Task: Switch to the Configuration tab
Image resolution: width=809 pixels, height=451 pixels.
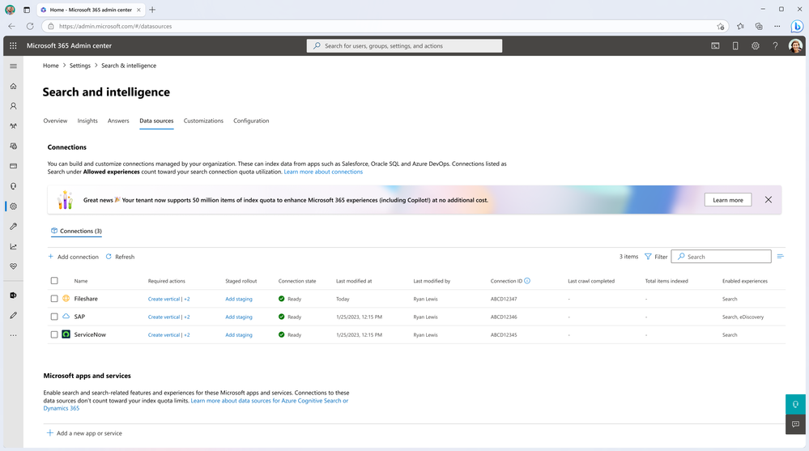Action: (x=251, y=121)
